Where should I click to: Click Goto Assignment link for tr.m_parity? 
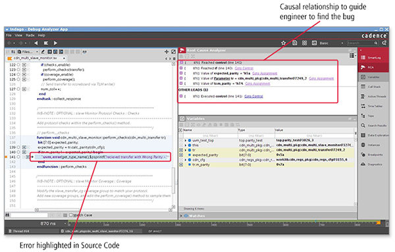[257, 84]
